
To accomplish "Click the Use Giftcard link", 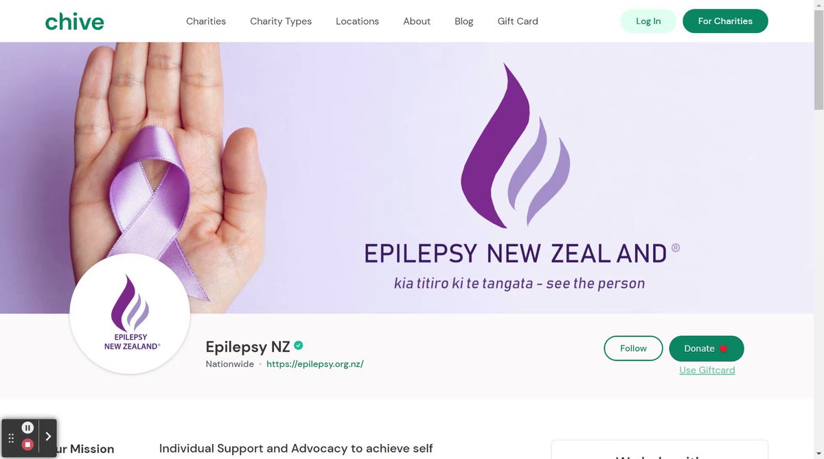I will pyautogui.click(x=707, y=370).
